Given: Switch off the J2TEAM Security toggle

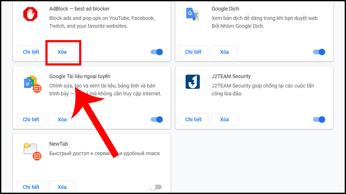Looking at the screenshot, I should pyautogui.click(x=319, y=119).
